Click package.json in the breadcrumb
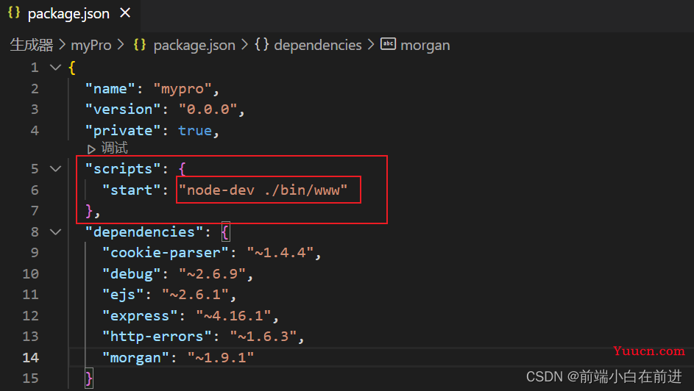694x391 pixels. coord(194,45)
